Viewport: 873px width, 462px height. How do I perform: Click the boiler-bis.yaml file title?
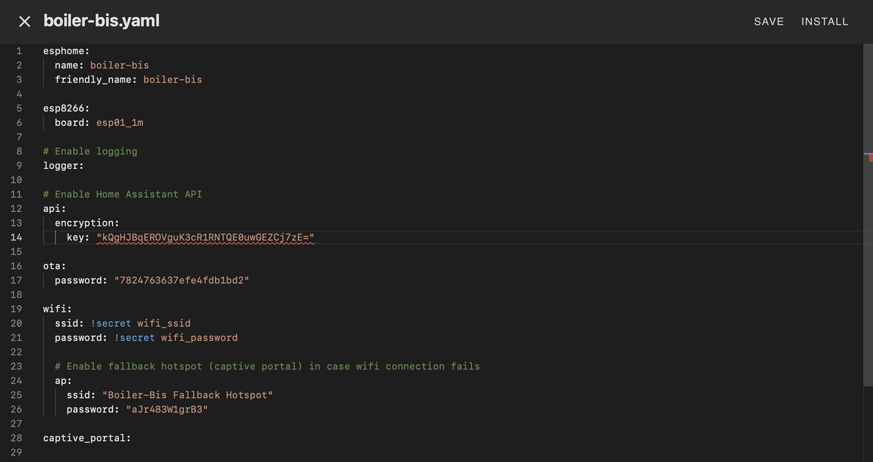coord(101,21)
